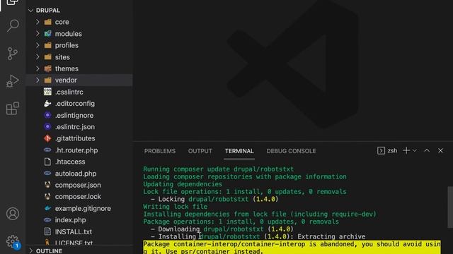Open the Explorer view icon
This screenshot has height=254, width=453.
click(13, 2)
